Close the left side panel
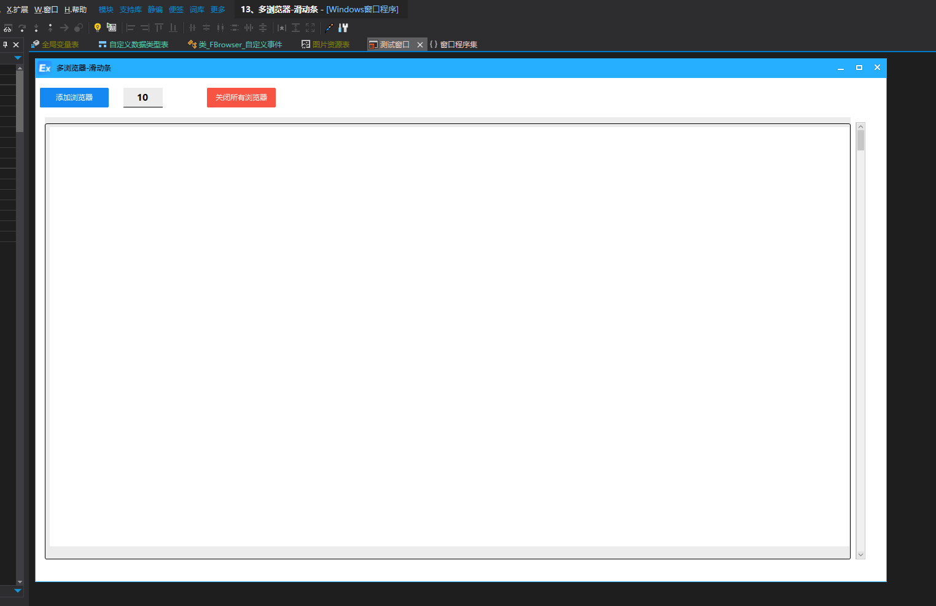Screen dimensions: 936x606 coord(17,45)
